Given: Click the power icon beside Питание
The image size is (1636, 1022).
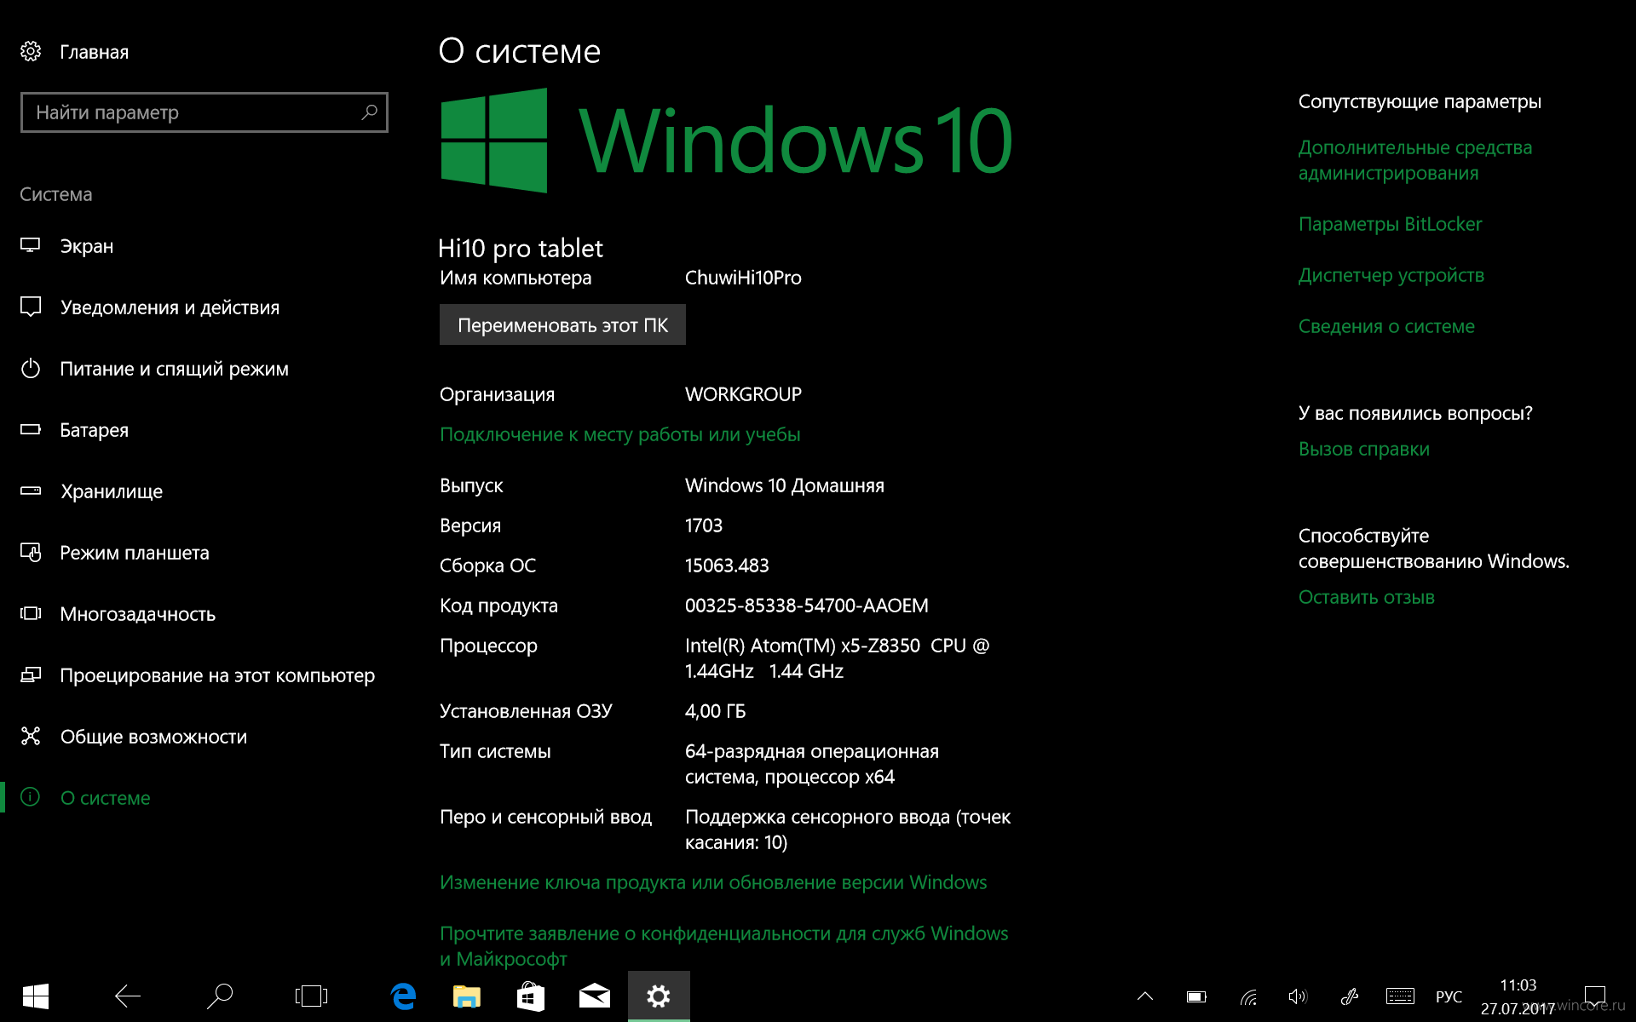Looking at the screenshot, I should click(x=31, y=368).
